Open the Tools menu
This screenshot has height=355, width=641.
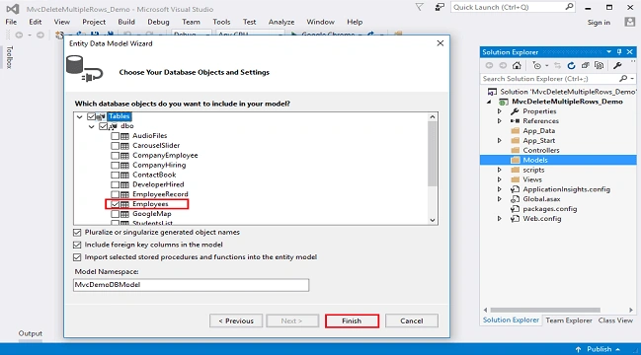(x=221, y=22)
